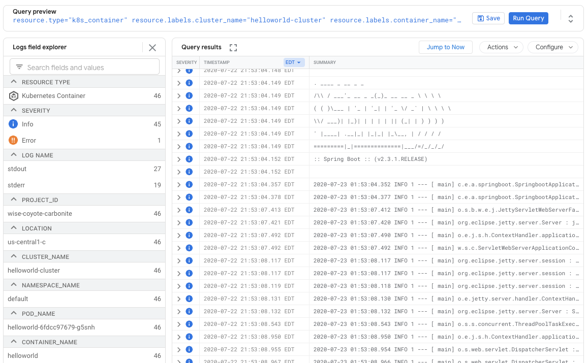Click the fullscreen icon beside Query results
The height and width of the screenshot is (363, 588).
pyautogui.click(x=233, y=47)
